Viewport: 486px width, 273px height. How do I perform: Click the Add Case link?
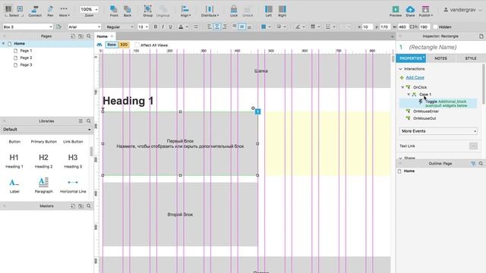point(415,77)
